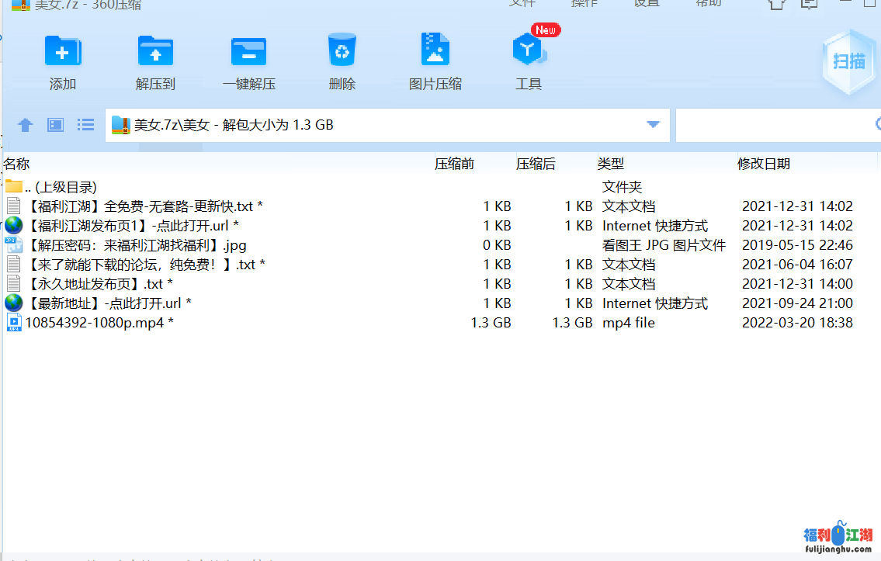Click the search icon at the window's right edge
The image size is (881, 561).
pos(876,124)
